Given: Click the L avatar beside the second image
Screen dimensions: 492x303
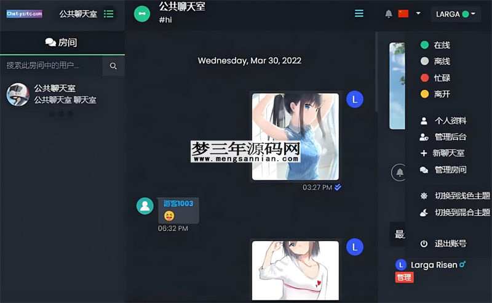Looking at the screenshot, I should [x=355, y=247].
